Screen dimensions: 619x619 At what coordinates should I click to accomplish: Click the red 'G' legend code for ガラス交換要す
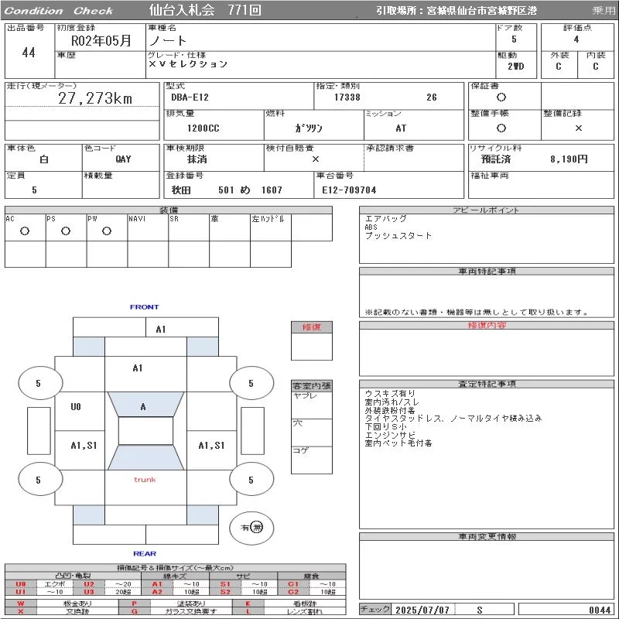pyautogui.click(x=135, y=611)
